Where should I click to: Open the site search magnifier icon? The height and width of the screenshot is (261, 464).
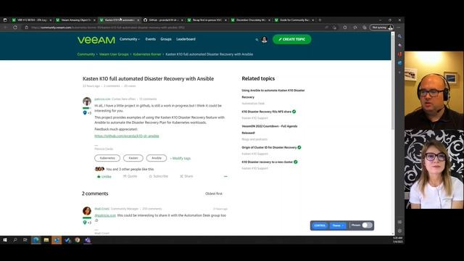pyautogui.click(x=257, y=39)
